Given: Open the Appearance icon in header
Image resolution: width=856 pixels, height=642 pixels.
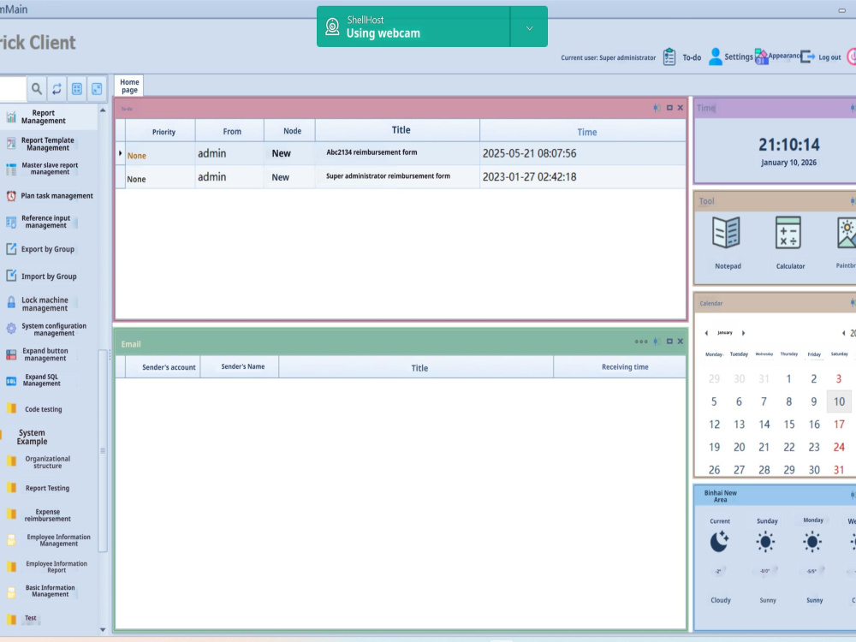Looking at the screenshot, I should tap(761, 56).
